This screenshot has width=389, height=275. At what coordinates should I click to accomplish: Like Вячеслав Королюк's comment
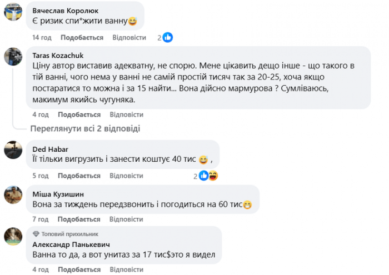pyautogui.click(x=81, y=38)
